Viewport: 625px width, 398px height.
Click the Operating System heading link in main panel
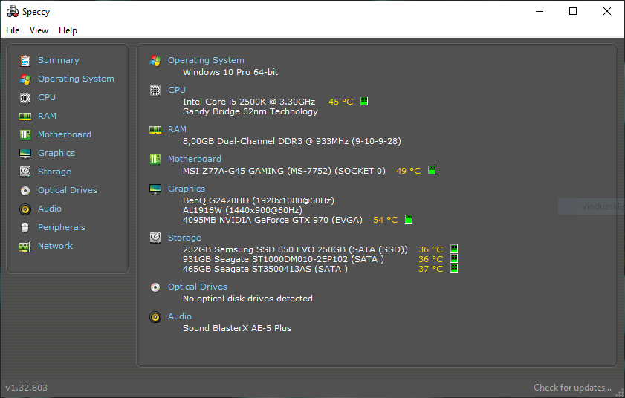point(206,60)
